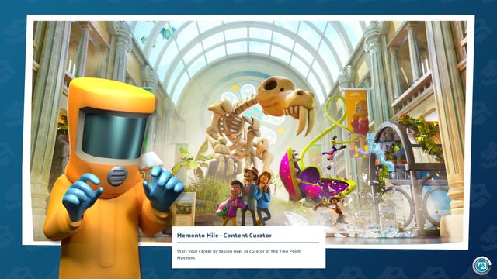Click the round respirator filter on suit

point(117,176)
